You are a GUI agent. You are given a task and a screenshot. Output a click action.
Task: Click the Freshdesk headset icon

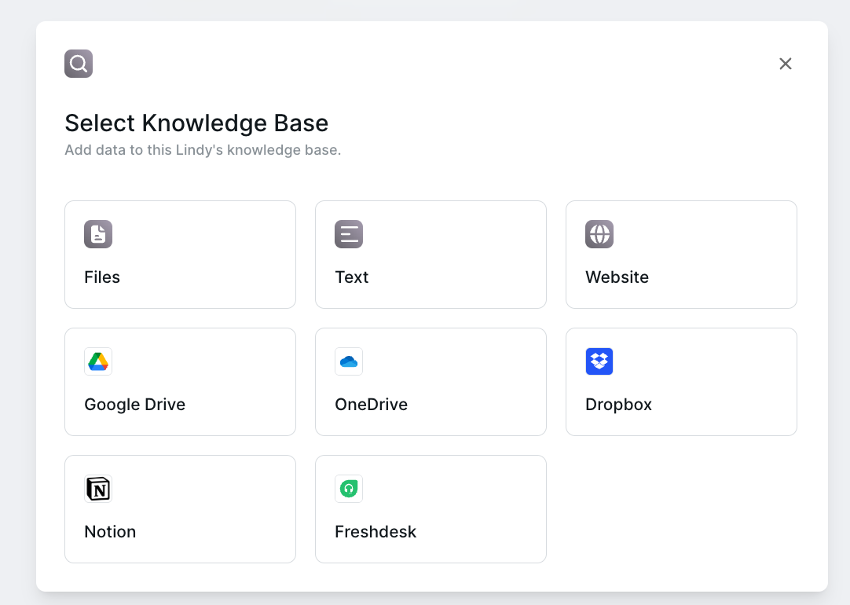[349, 489]
